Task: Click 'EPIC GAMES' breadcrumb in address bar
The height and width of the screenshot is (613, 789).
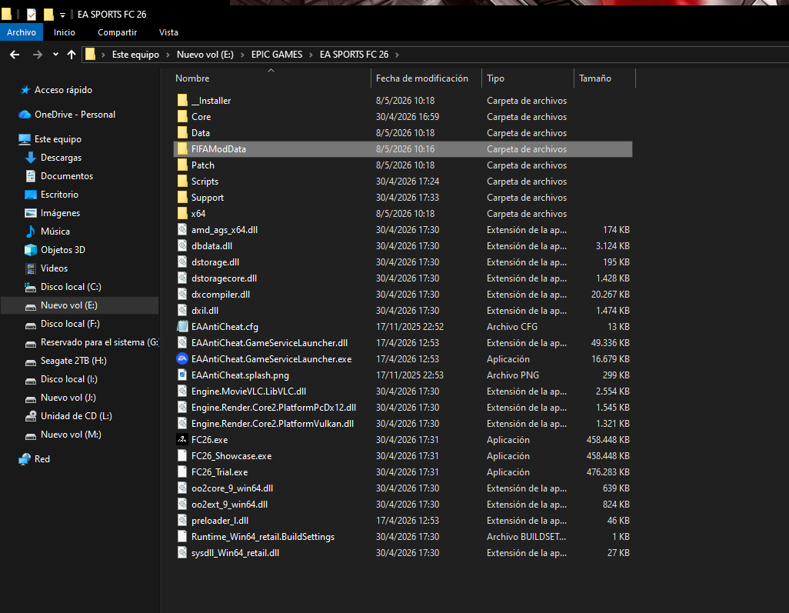Action: point(277,55)
